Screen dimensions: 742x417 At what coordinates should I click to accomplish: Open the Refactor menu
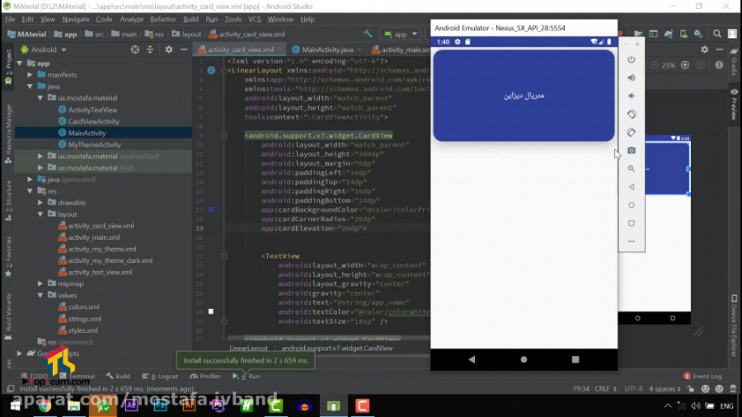pos(162,19)
